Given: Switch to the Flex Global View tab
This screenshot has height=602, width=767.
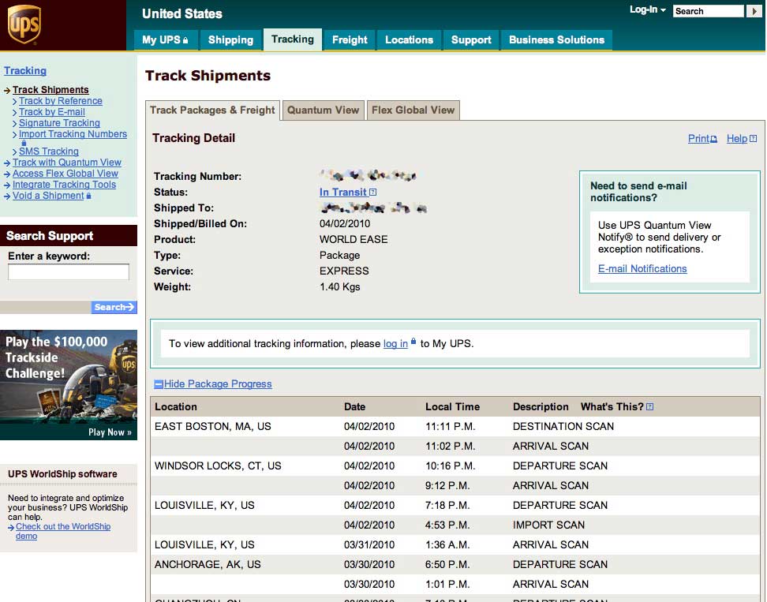Looking at the screenshot, I should click(413, 110).
